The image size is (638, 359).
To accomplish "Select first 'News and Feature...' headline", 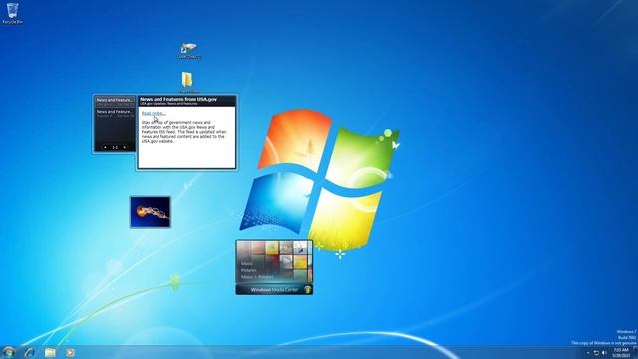I will point(115,102).
